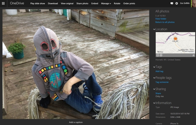Screen dimensions: 196x125
Task: Click the location map thumbnail
Action: tap(175, 43)
